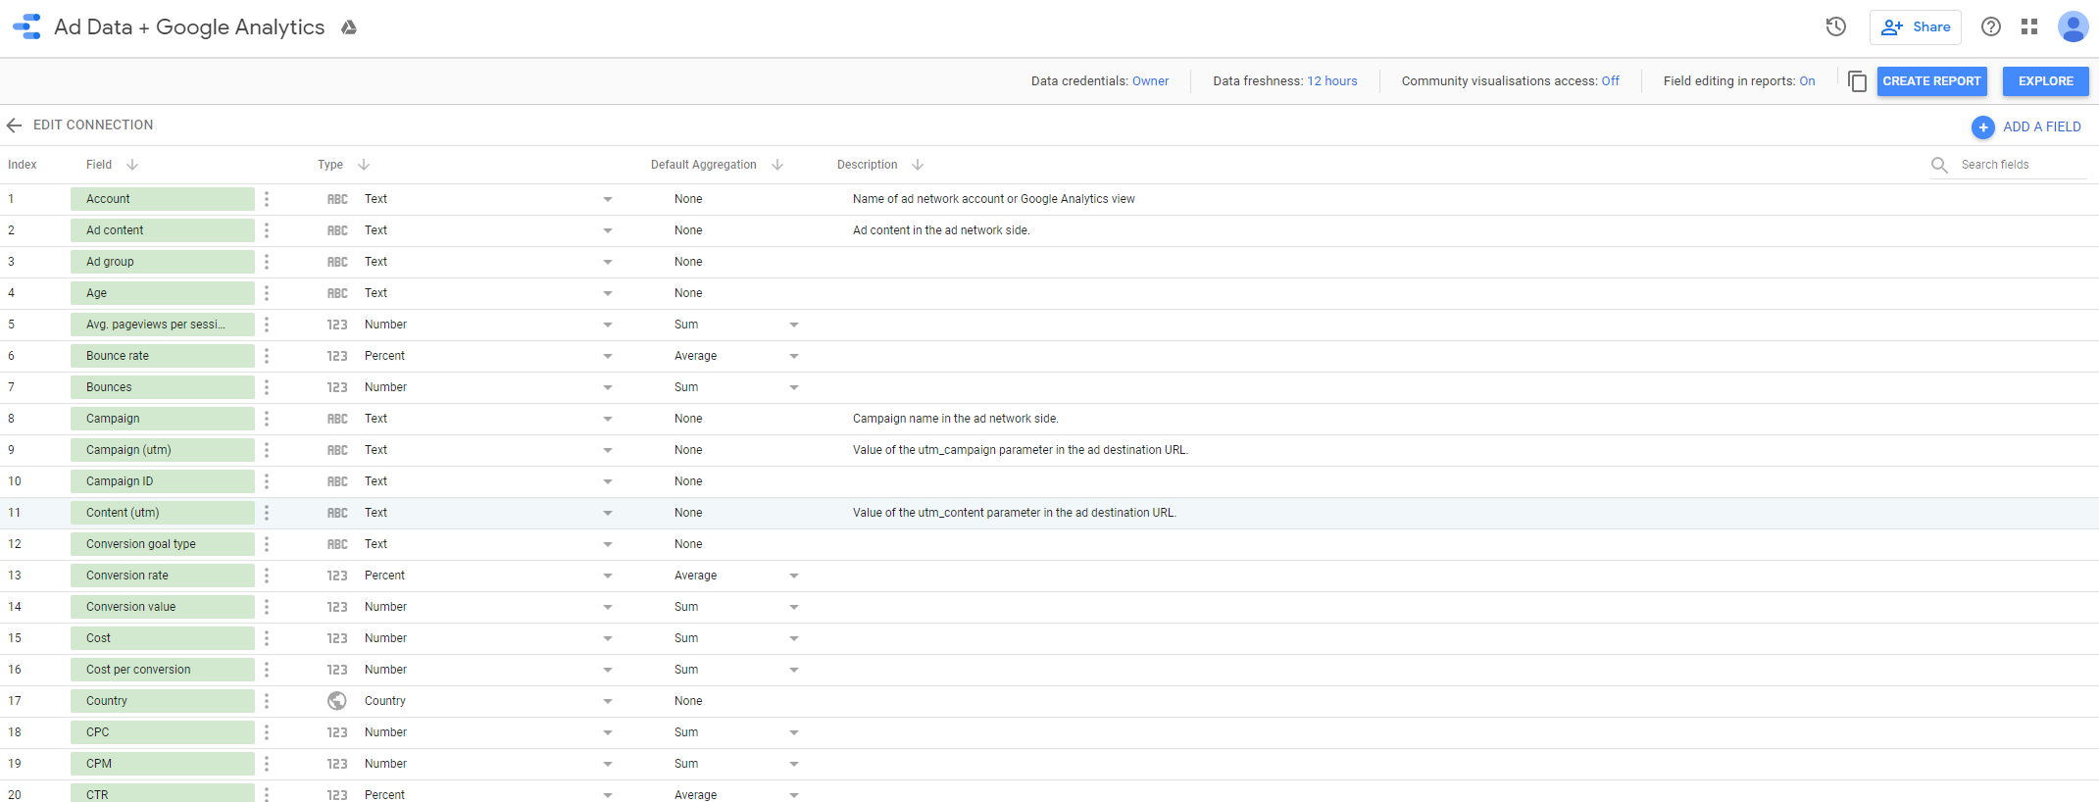This screenshot has height=802, width=2099.
Task: Open three-dot menu for Conversion rate field
Action: [267, 576]
